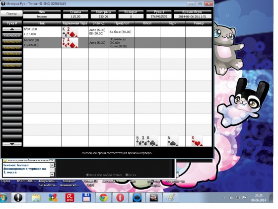
Task: Show hidden tray icons arrow
Action: (224, 198)
